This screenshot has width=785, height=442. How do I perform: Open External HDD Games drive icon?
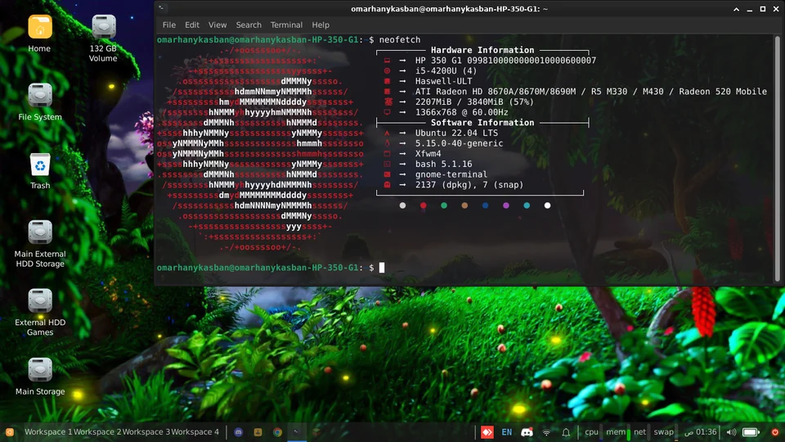pyautogui.click(x=39, y=300)
